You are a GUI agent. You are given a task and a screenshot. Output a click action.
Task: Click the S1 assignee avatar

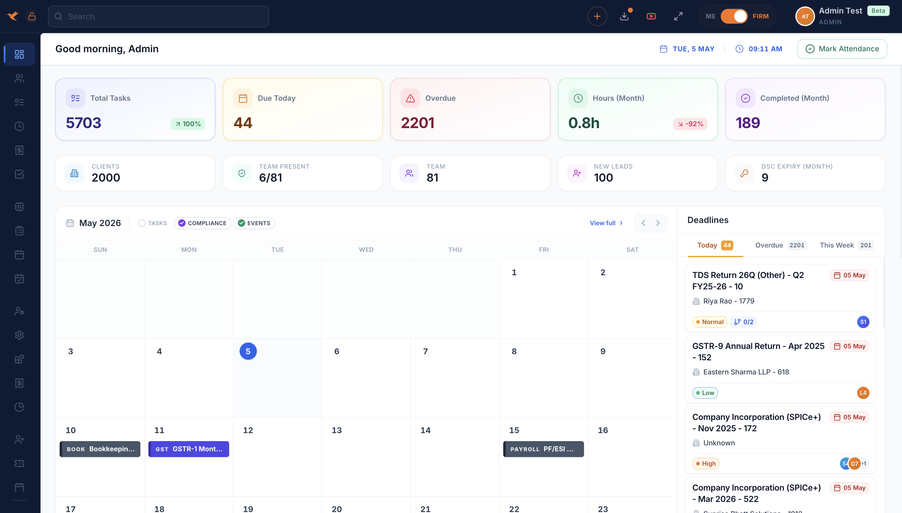863,322
